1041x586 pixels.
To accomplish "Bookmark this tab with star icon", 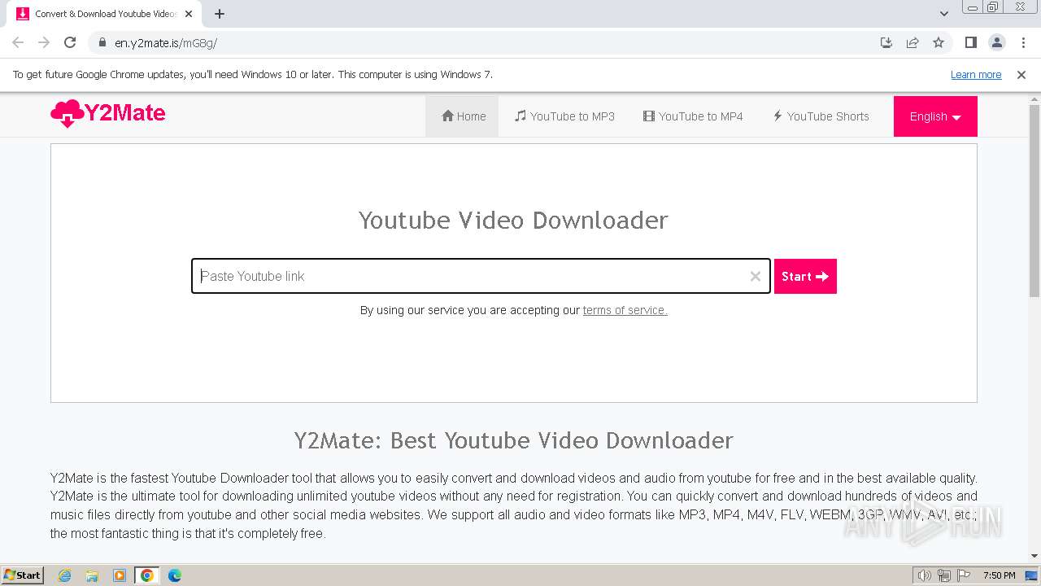I will pos(939,42).
